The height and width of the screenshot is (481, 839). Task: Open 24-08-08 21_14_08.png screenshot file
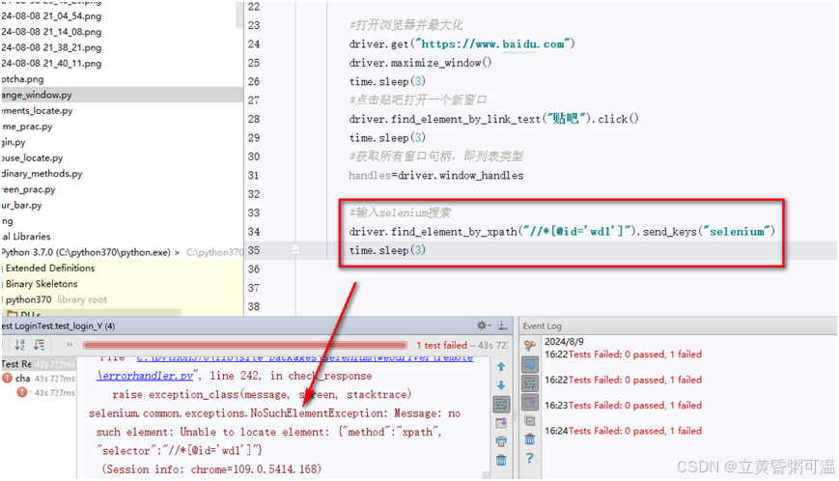51,32
